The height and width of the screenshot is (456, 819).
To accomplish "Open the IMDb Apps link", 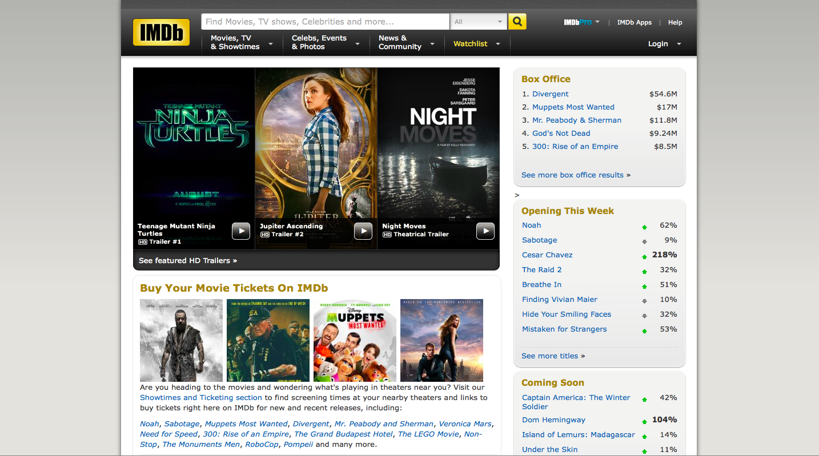I will point(634,22).
